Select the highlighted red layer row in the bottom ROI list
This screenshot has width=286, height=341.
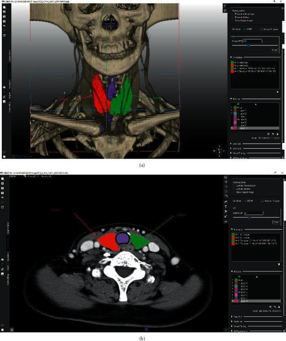tap(256, 301)
